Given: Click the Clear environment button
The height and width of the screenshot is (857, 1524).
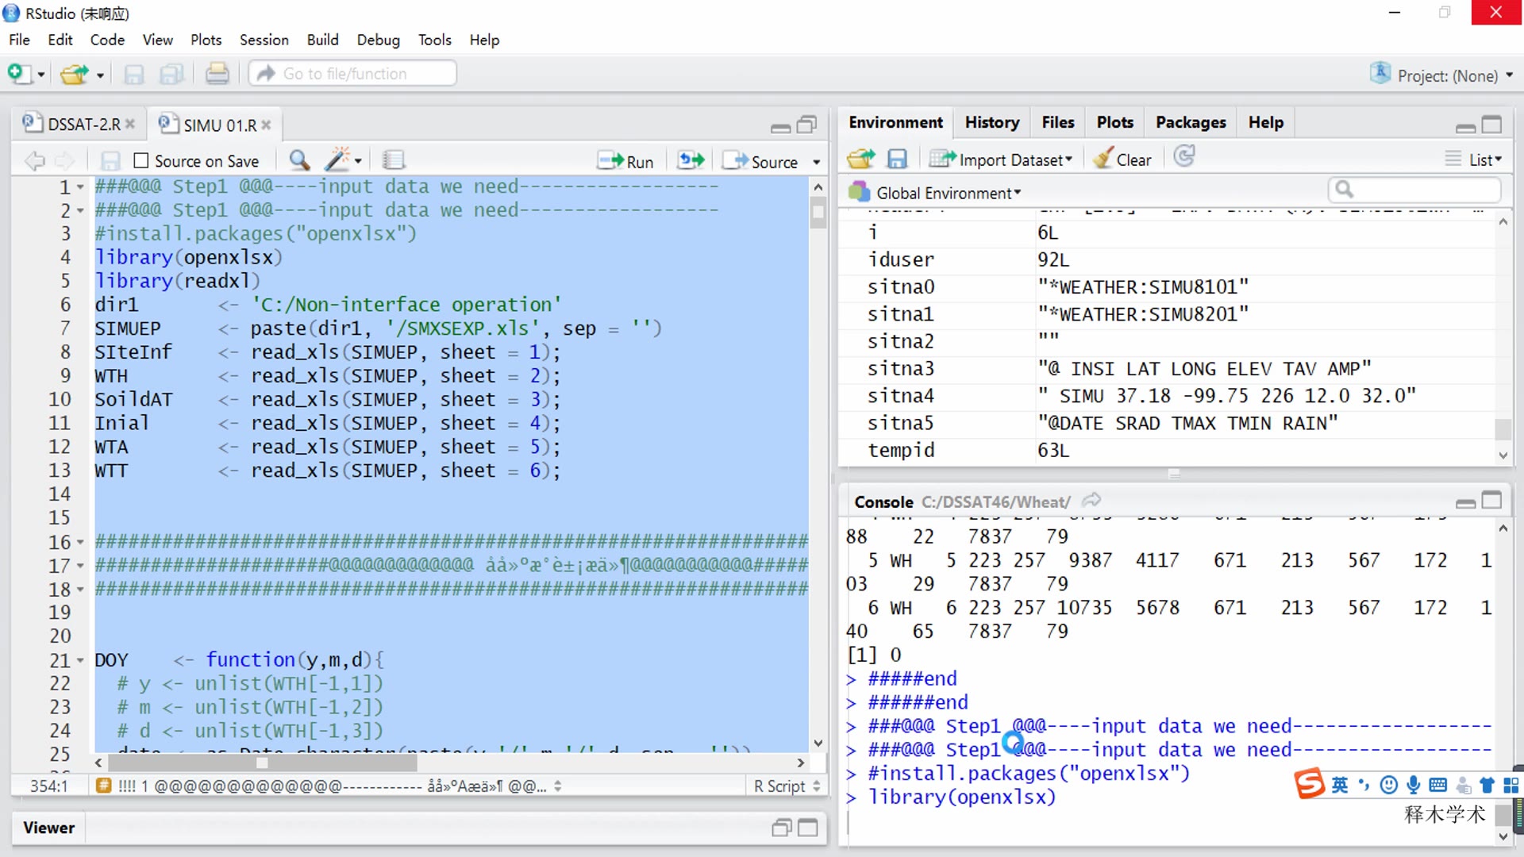Looking at the screenshot, I should click(1122, 159).
